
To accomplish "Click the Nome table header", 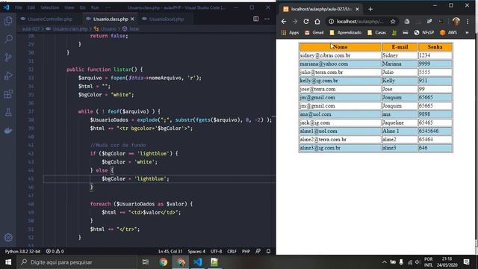I will [x=341, y=47].
